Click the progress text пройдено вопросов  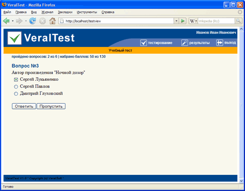(59, 57)
